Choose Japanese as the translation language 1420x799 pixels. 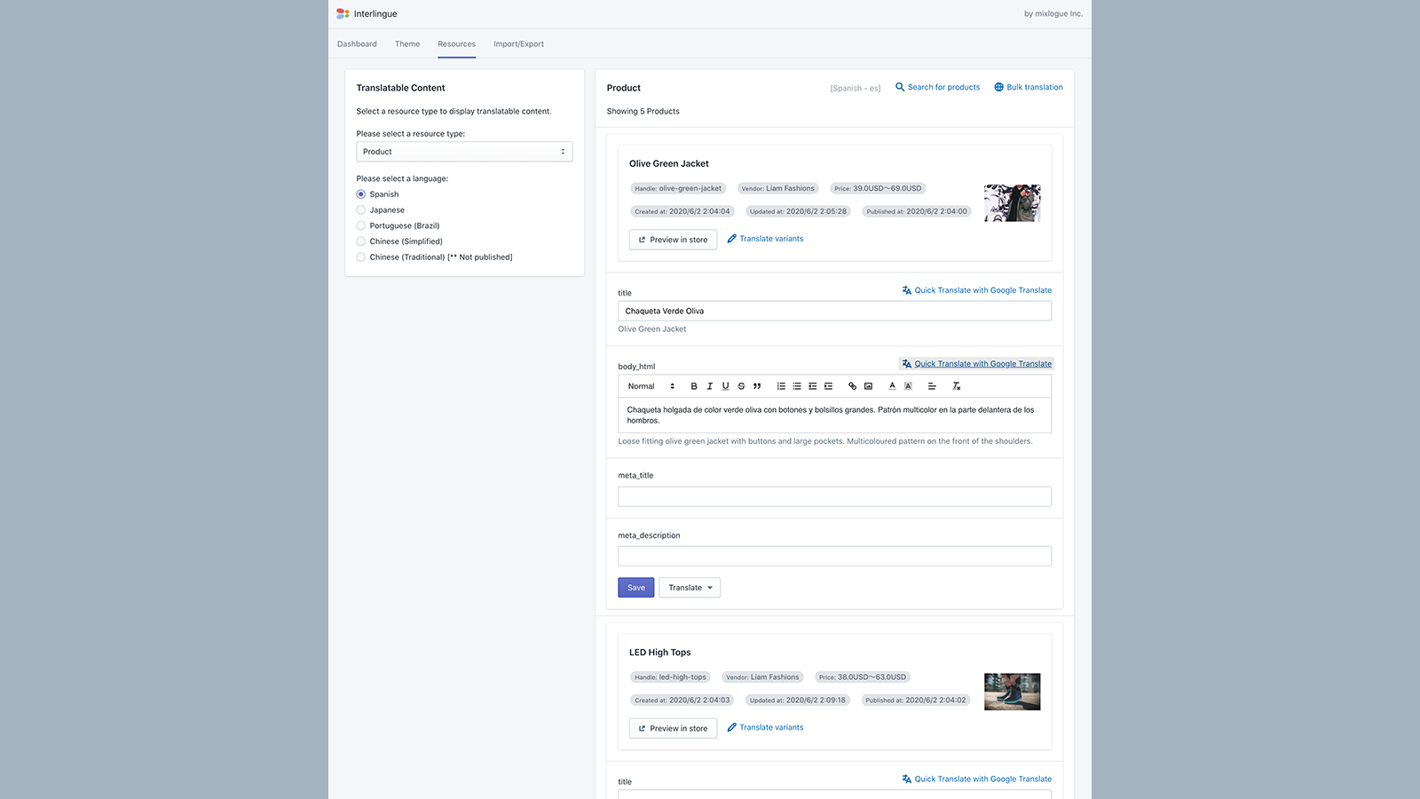pyautogui.click(x=360, y=210)
